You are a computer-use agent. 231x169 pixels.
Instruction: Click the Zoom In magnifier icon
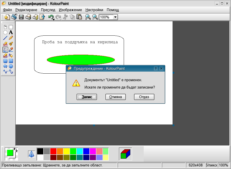(x=88, y=17)
